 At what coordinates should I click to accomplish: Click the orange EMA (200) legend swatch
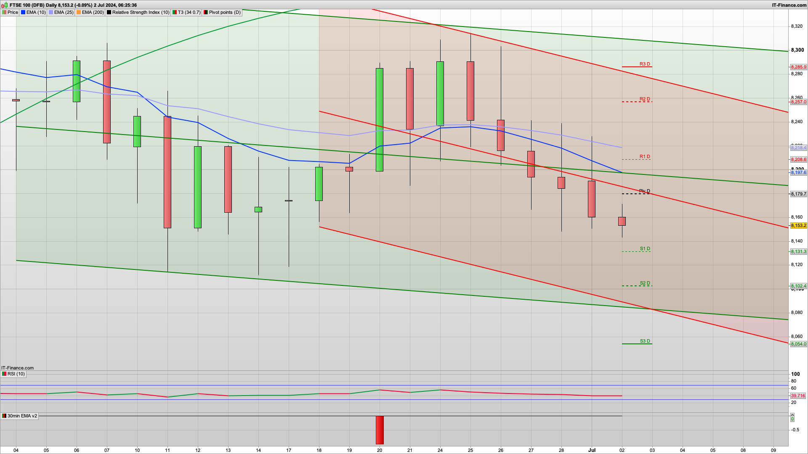[79, 13]
